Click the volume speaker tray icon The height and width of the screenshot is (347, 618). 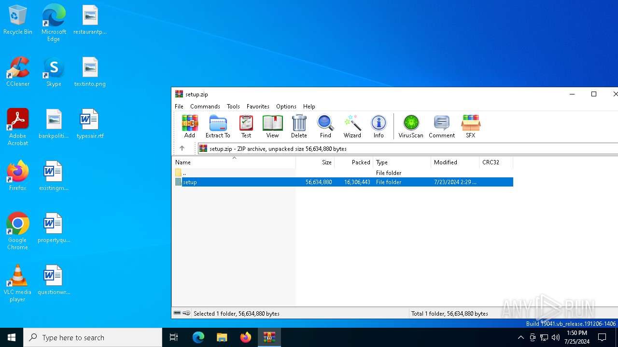click(x=556, y=337)
